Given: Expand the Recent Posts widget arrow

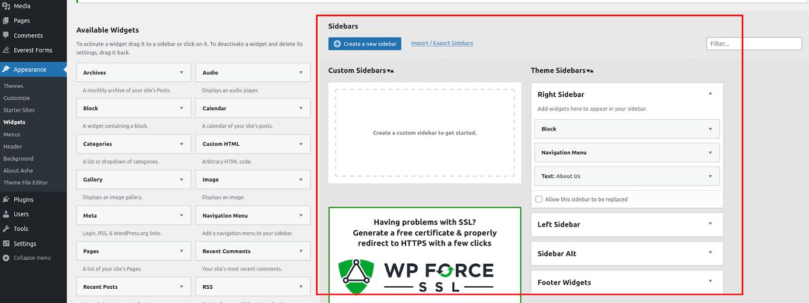Looking at the screenshot, I should pos(181,287).
